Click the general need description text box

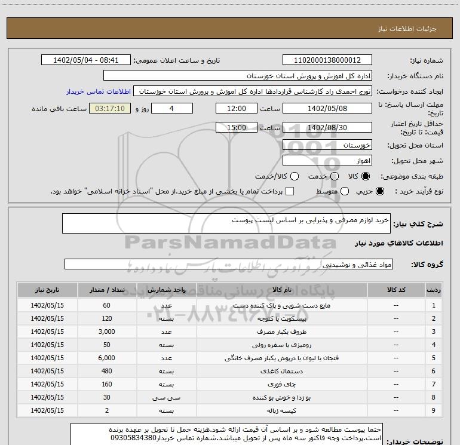coord(226,223)
